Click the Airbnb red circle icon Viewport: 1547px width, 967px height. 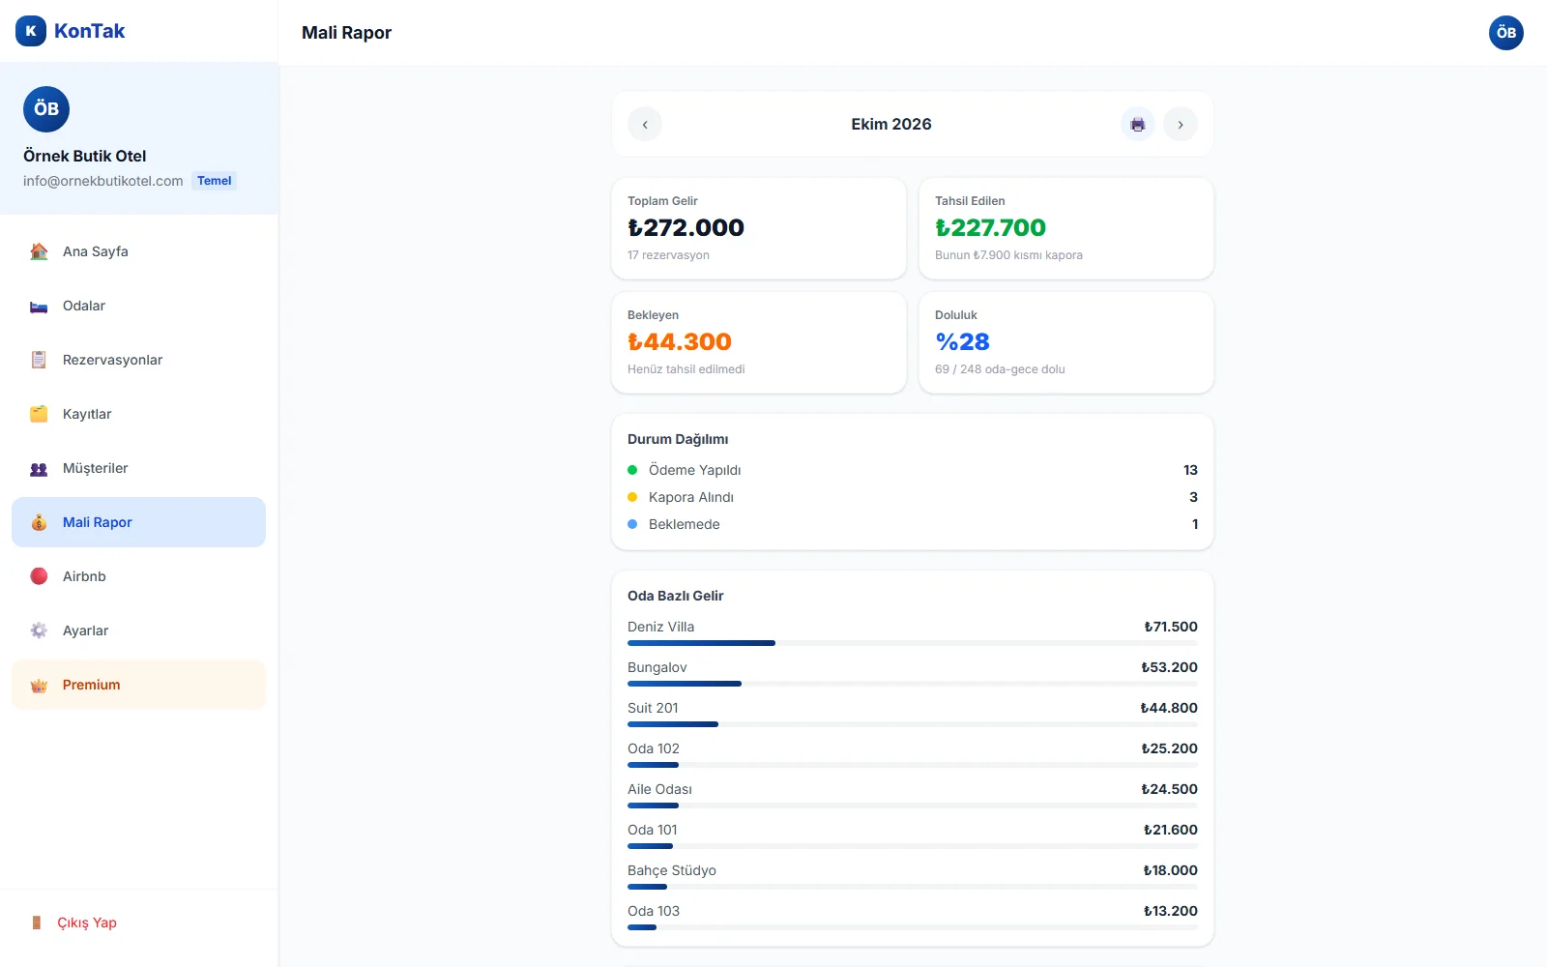click(x=39, y=576)
